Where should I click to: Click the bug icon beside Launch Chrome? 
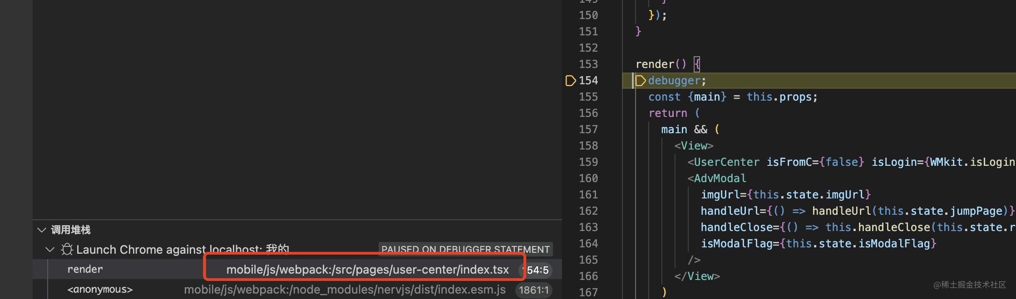[67, 250]
